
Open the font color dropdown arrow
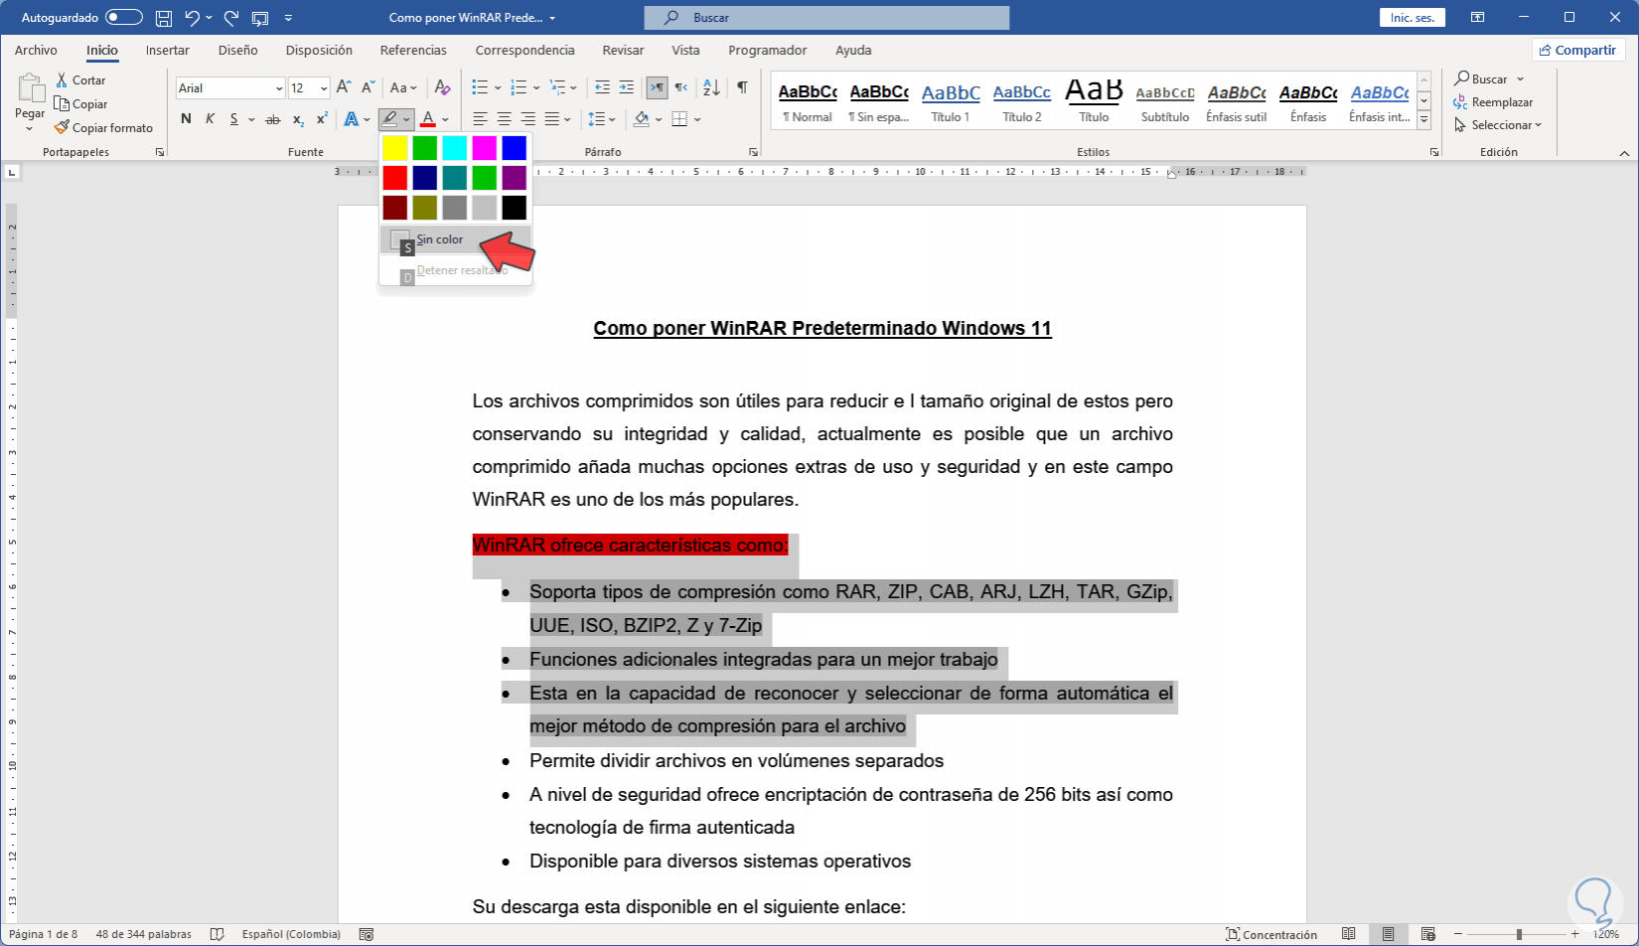(445, 119)
